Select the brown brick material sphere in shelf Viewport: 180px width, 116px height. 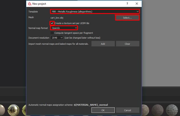[157, 110]
